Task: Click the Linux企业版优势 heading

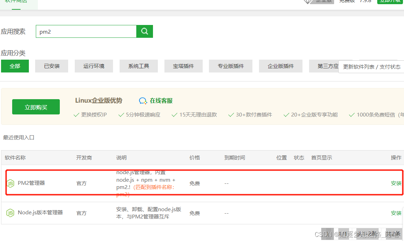Action: [x=99, y=101]
